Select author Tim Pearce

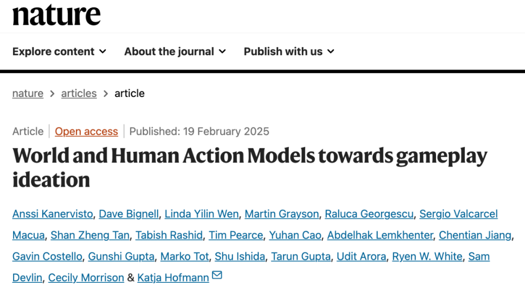pos(236,235)
